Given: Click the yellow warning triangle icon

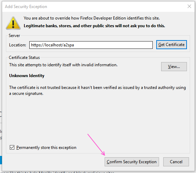Looking at the screenshot, I should [13, 23].
